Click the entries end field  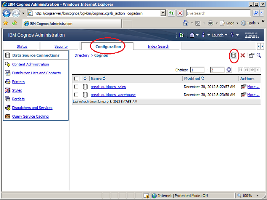click(217, 70)
